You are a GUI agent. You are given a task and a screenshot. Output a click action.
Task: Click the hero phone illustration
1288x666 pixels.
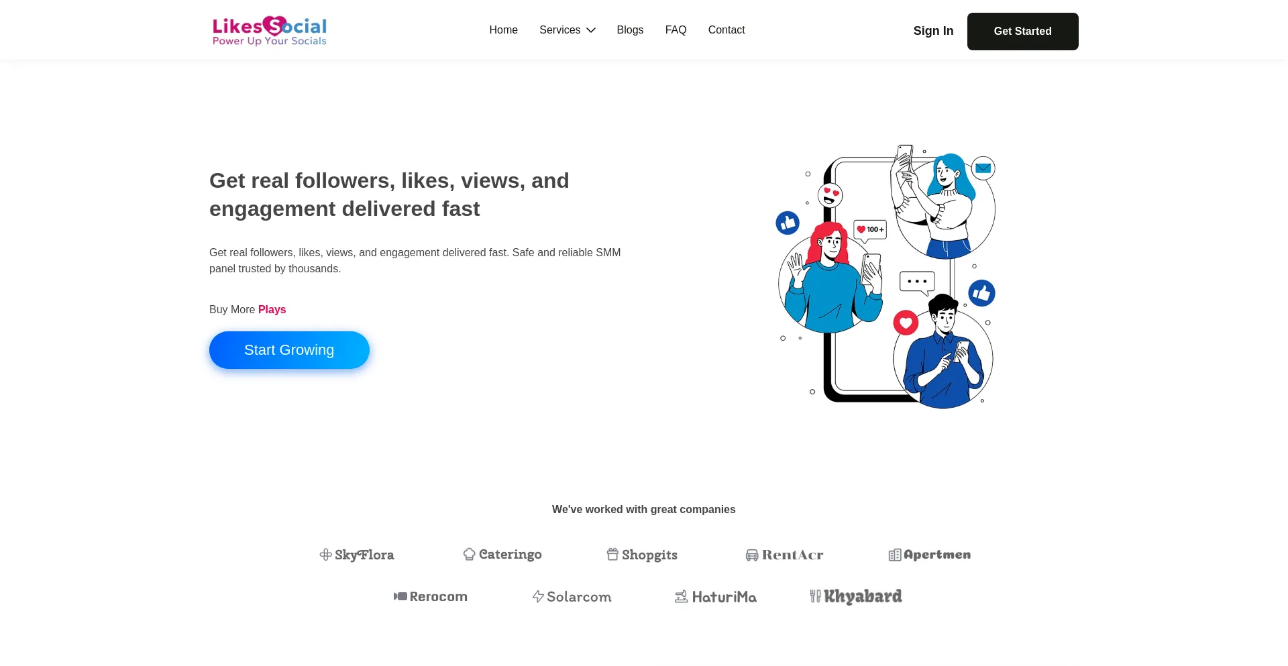pos(885,276)
